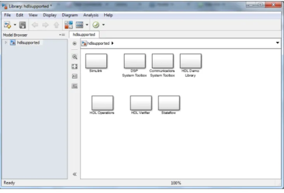Click the Up to Parent arrow
The image size is (284, 193).
click(x=56, y=25)
